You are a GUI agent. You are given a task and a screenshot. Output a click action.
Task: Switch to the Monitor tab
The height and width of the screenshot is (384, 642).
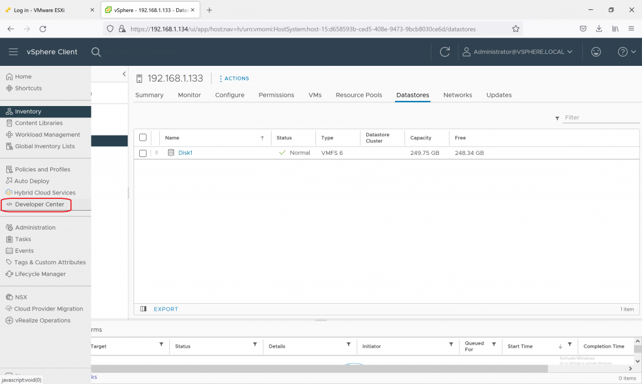pos(189,95)
